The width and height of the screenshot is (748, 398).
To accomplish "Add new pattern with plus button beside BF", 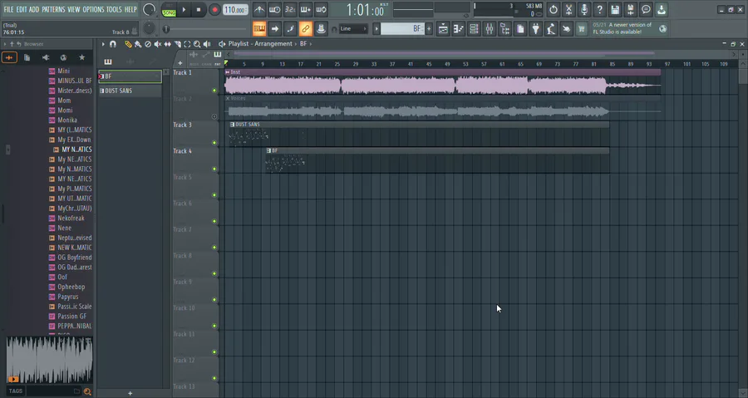I will (429, 29).
